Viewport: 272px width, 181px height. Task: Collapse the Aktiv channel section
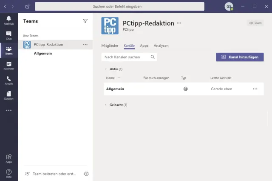coord(106,69)
